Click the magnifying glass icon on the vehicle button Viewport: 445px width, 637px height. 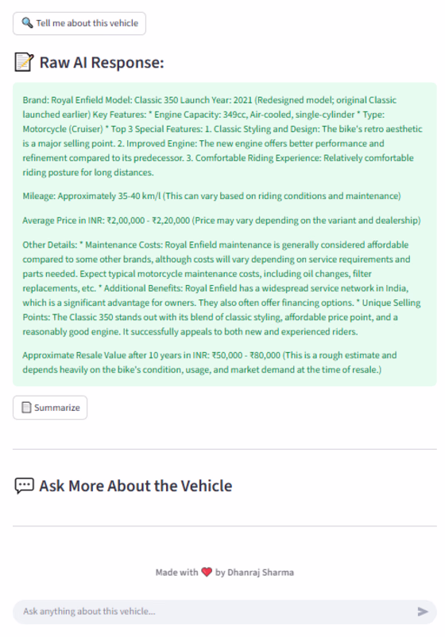click(x=27, y=23)
